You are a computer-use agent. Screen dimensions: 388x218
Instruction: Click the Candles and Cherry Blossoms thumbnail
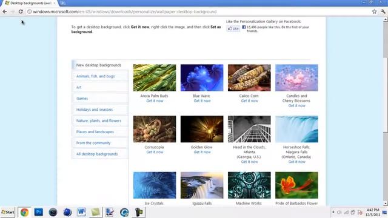[296, 78]
